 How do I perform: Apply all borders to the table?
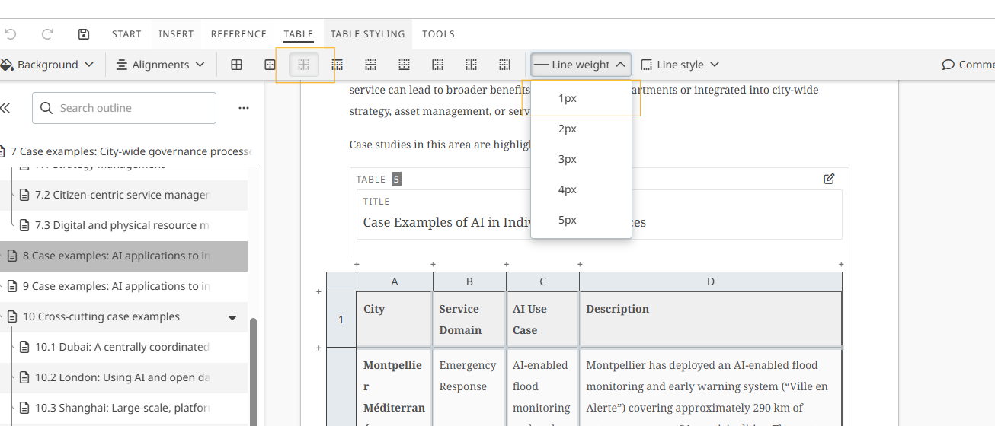236,65
